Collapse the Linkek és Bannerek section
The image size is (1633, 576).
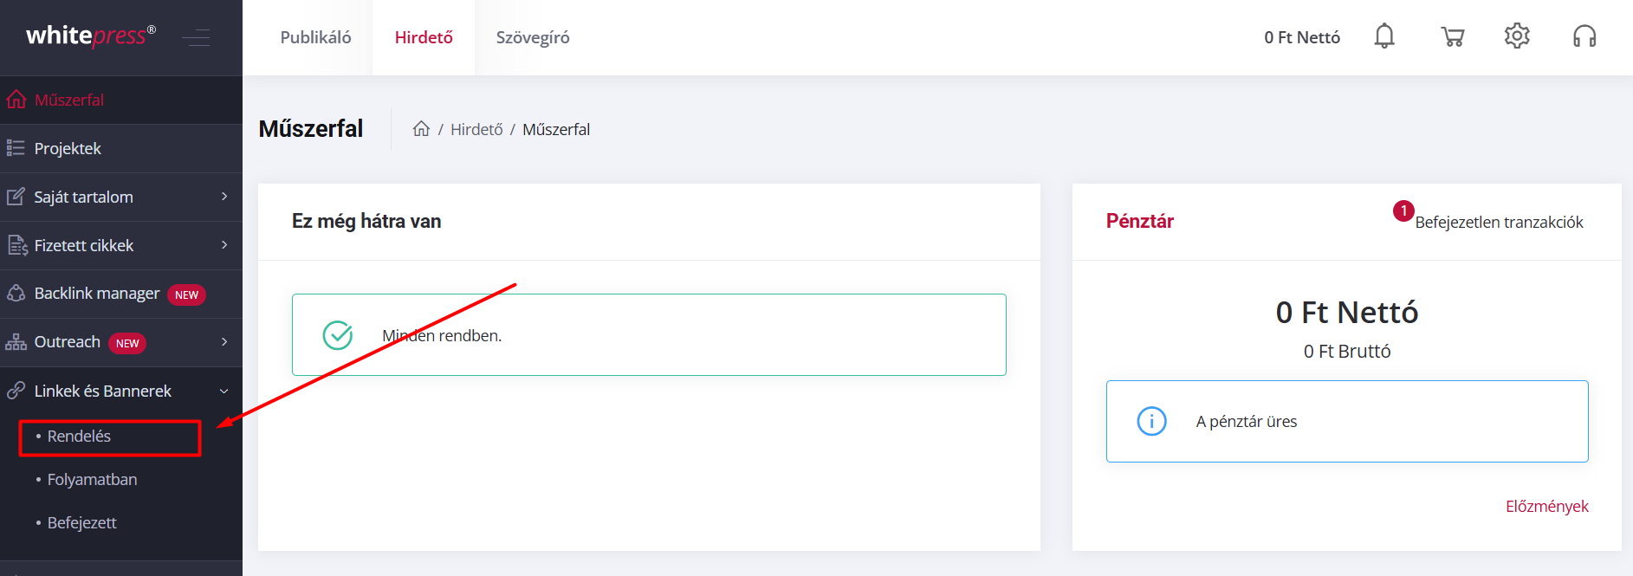click(224, 391)
